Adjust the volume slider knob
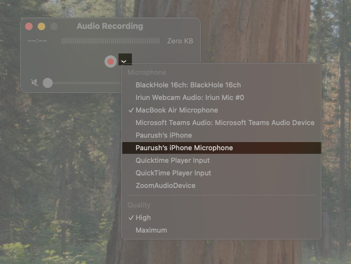This screenshot has width=351, height=264. (x=48, y=83)
